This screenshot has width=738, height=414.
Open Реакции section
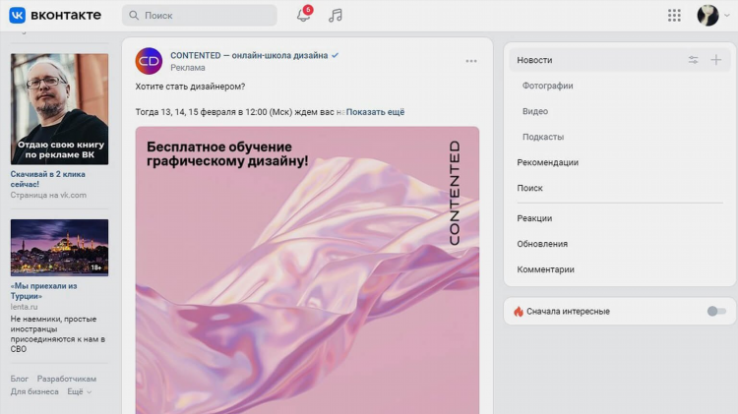click(534, 218)
